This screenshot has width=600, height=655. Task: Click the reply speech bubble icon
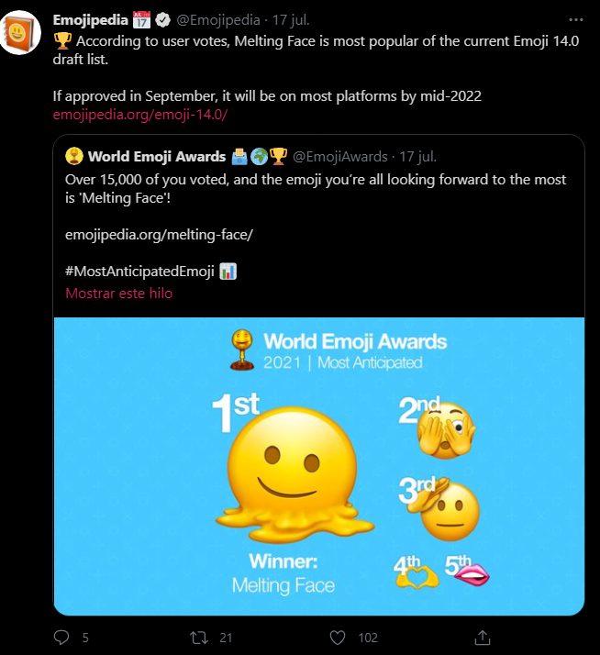pyautogui.click(x=62, y=637)
